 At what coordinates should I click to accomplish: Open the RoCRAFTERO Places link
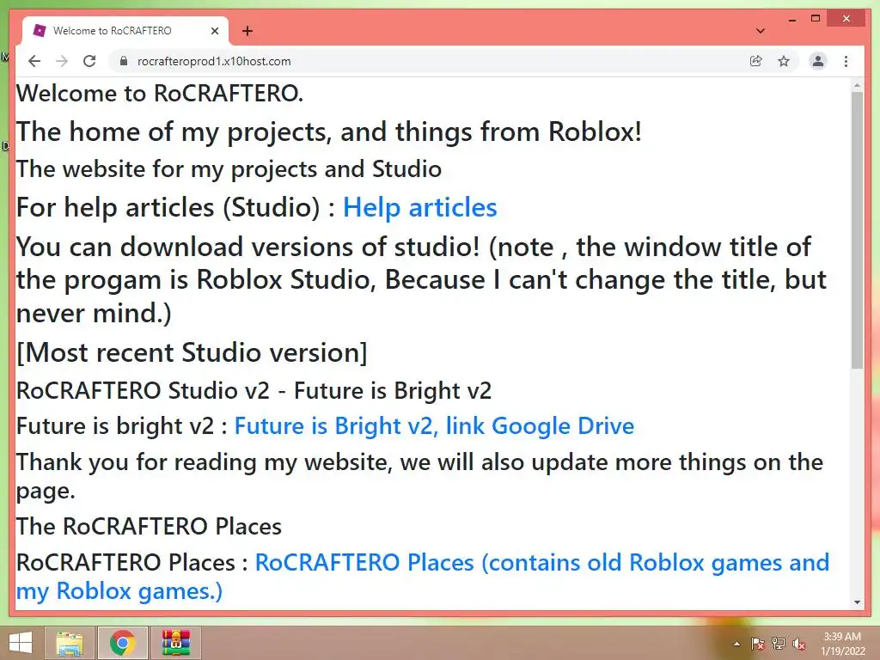tap(423, 577)
